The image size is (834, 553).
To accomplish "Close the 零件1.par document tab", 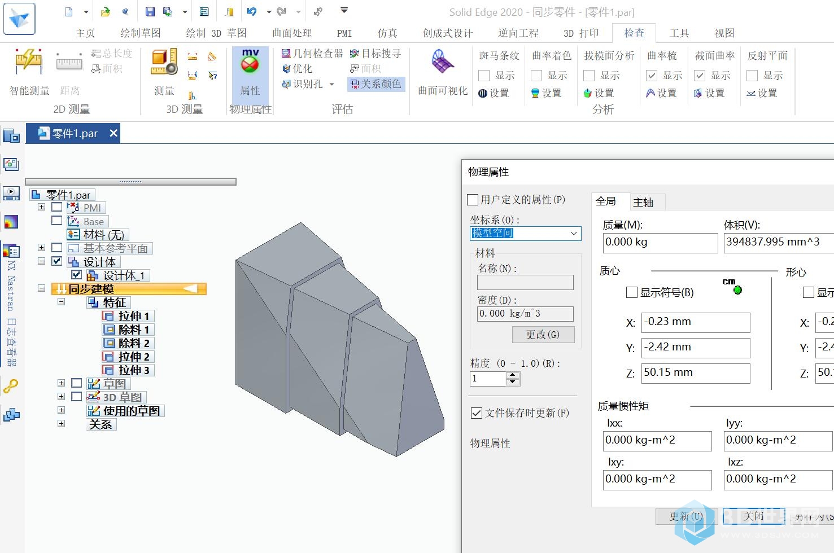I will 113,133.
